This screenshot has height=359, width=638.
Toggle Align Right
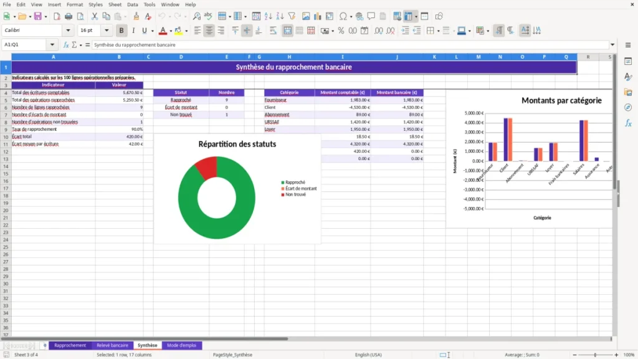[221, 31]
